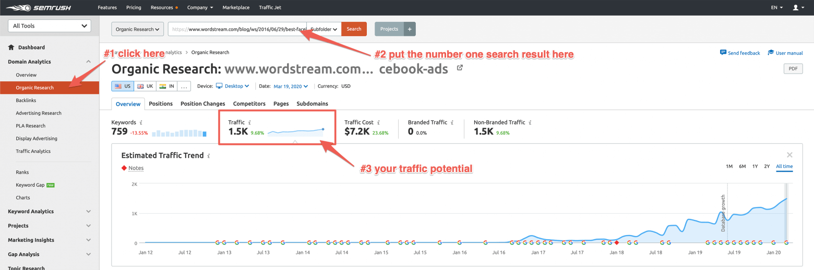Click info icon next to Non-Branded Traffic
The height and width of the screenshot is (270, 814).
530,122
